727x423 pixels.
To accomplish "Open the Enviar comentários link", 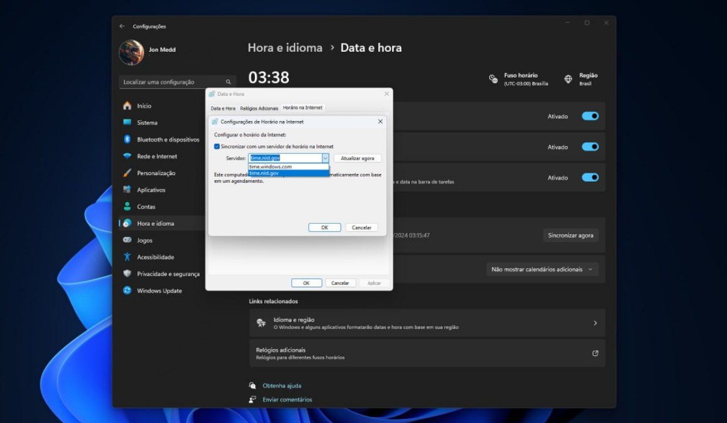I will [287, 399].
